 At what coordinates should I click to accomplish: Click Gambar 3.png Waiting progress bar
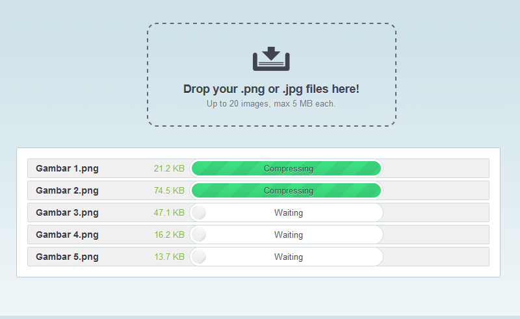click(x=286, y=212)
